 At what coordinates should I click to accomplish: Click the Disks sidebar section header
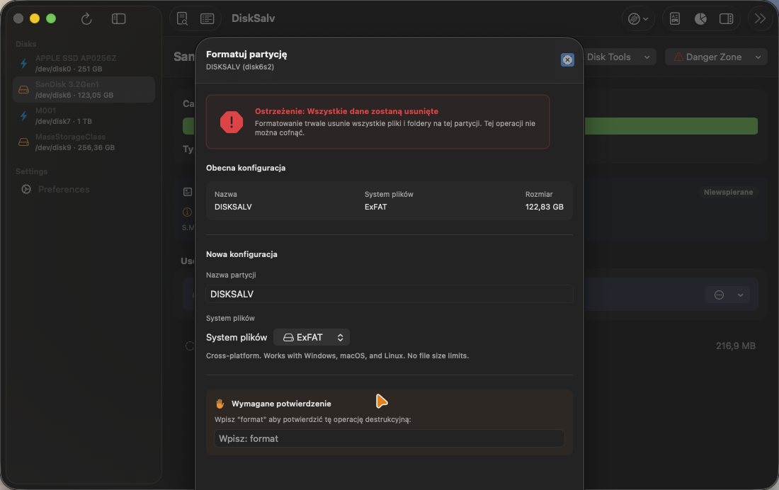coord(25,44)
